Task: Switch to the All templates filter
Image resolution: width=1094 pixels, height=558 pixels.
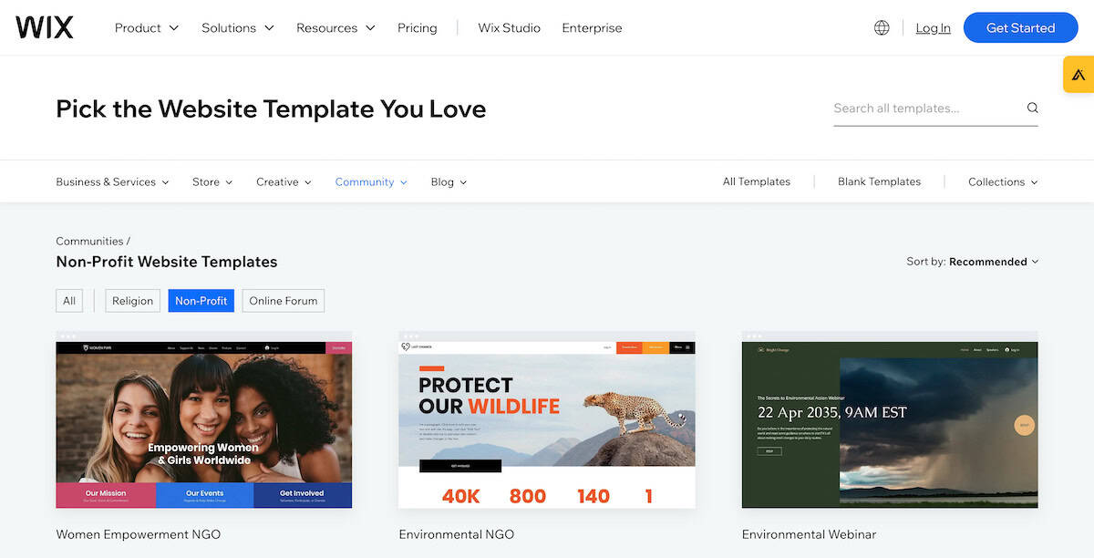Action: (x=69, y=300)
